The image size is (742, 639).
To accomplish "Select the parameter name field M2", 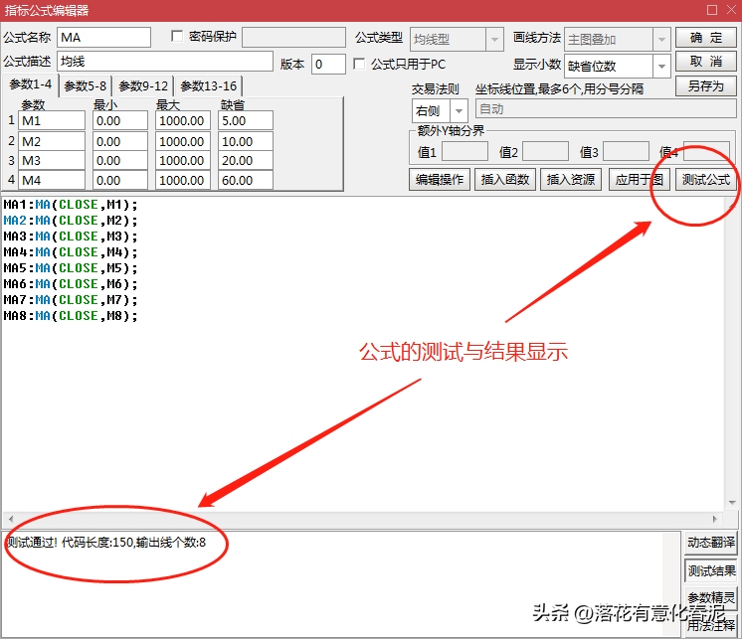I will (52, 141).
